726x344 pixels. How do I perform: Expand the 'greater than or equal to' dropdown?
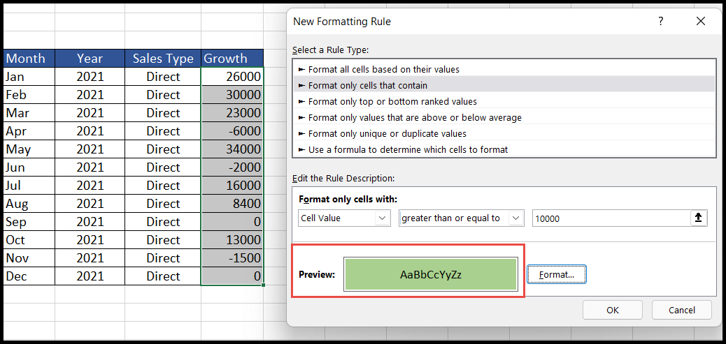pos(461,218)
